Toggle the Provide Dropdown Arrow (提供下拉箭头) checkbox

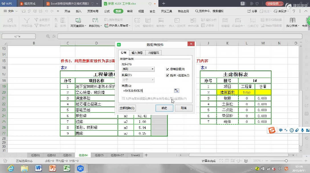click(x=168, y=75)
